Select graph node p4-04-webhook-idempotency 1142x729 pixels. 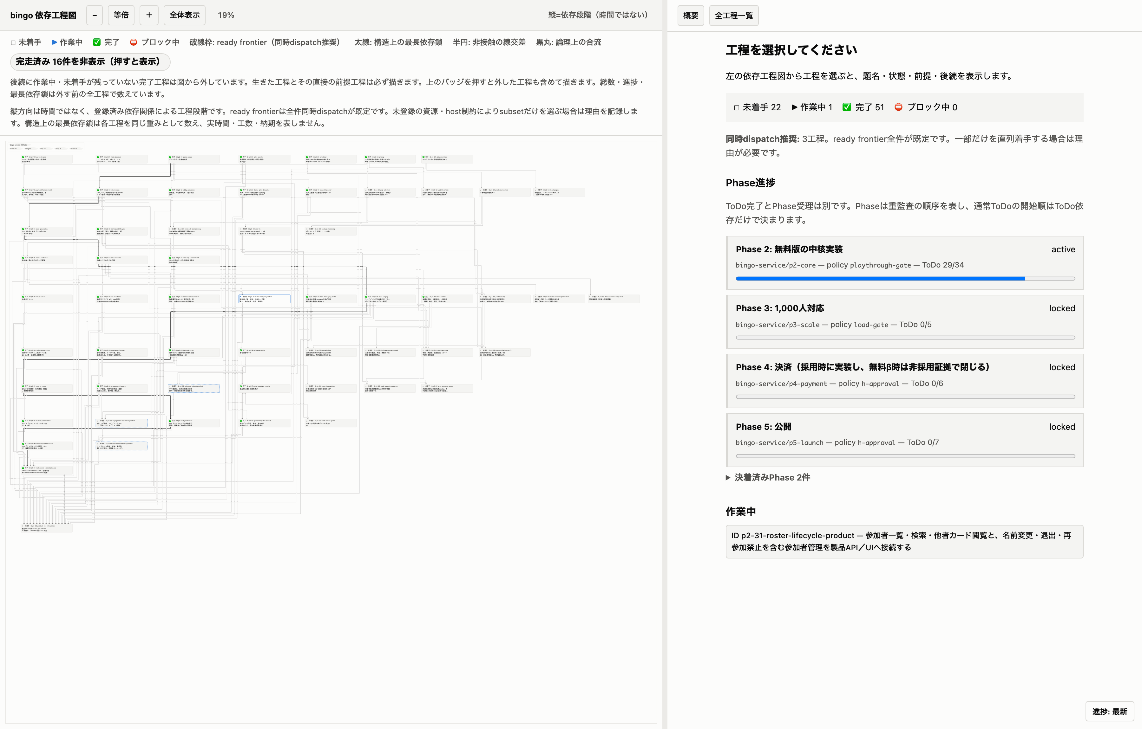click(x=194, y=231)
